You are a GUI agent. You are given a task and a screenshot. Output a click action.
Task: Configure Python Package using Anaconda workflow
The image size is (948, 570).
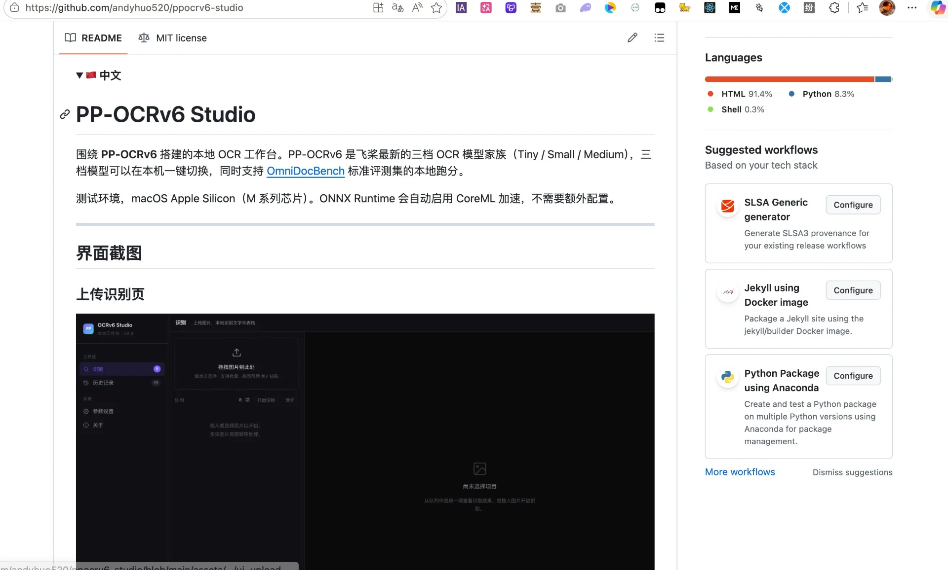pos(853,376)
